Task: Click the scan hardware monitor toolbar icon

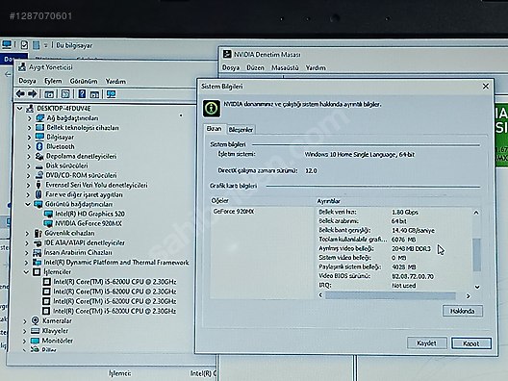Action: 111,94
